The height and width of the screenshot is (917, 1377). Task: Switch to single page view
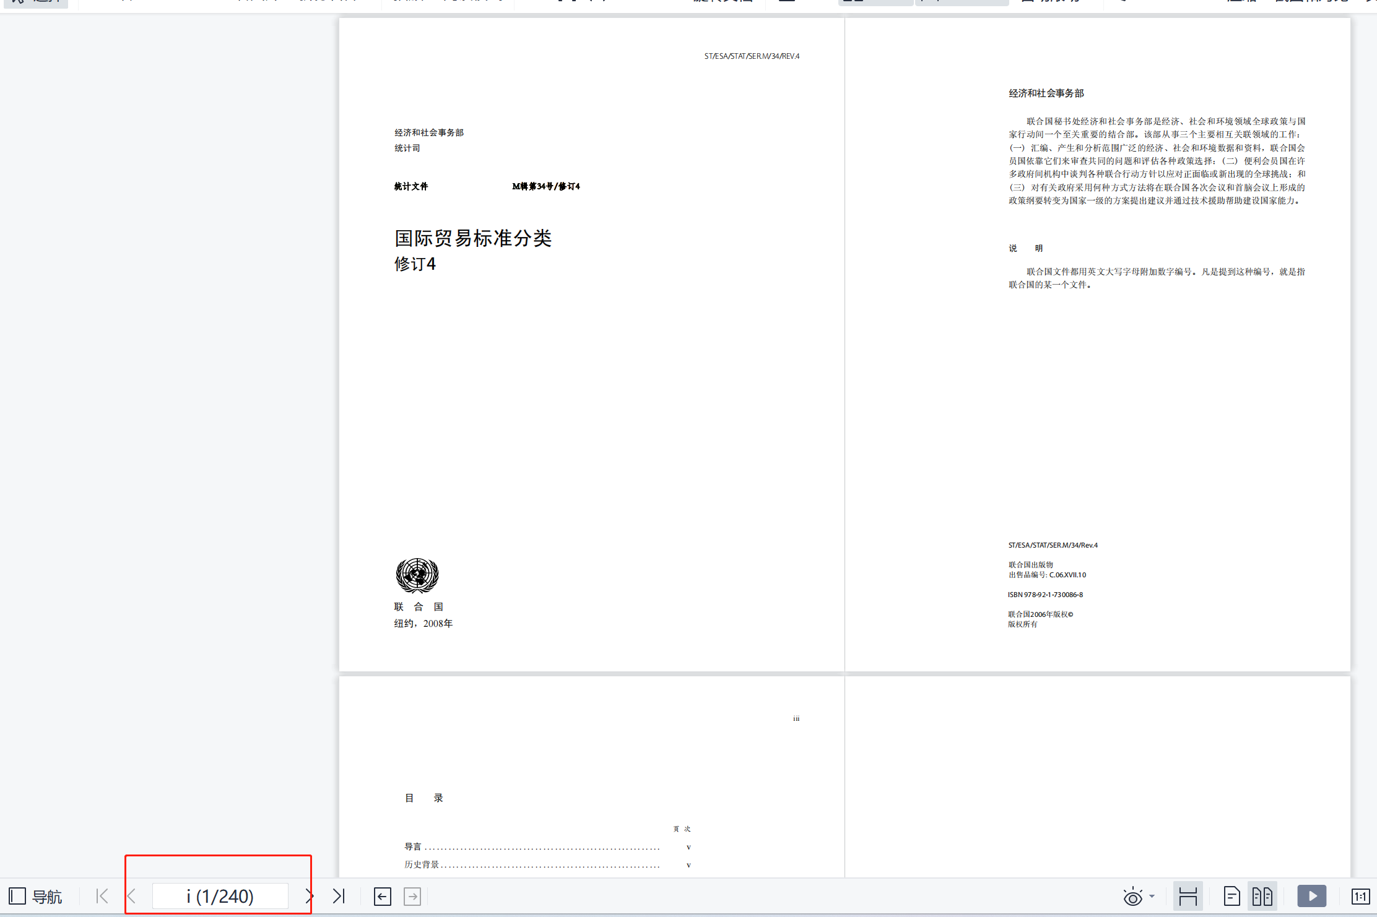(1231, 896)
